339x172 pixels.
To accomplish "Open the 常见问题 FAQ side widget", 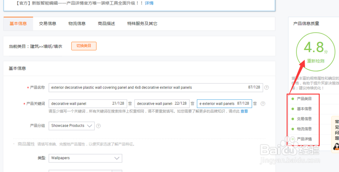I will (x=335, y=134).
